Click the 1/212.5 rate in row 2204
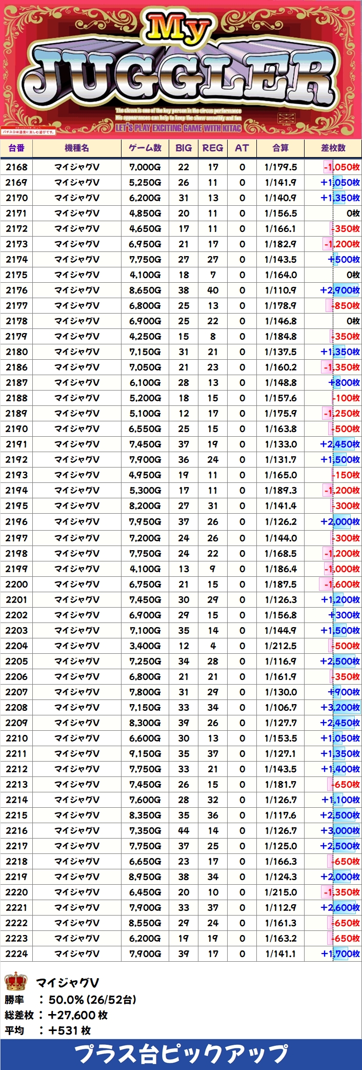 pos(281,646)
